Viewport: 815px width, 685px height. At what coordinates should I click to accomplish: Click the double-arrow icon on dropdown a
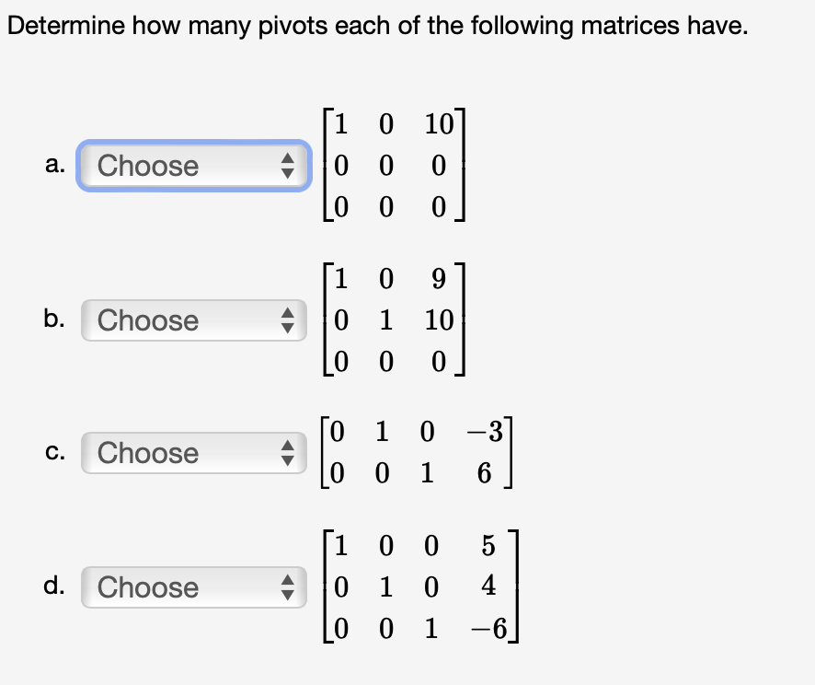point(288,166)
